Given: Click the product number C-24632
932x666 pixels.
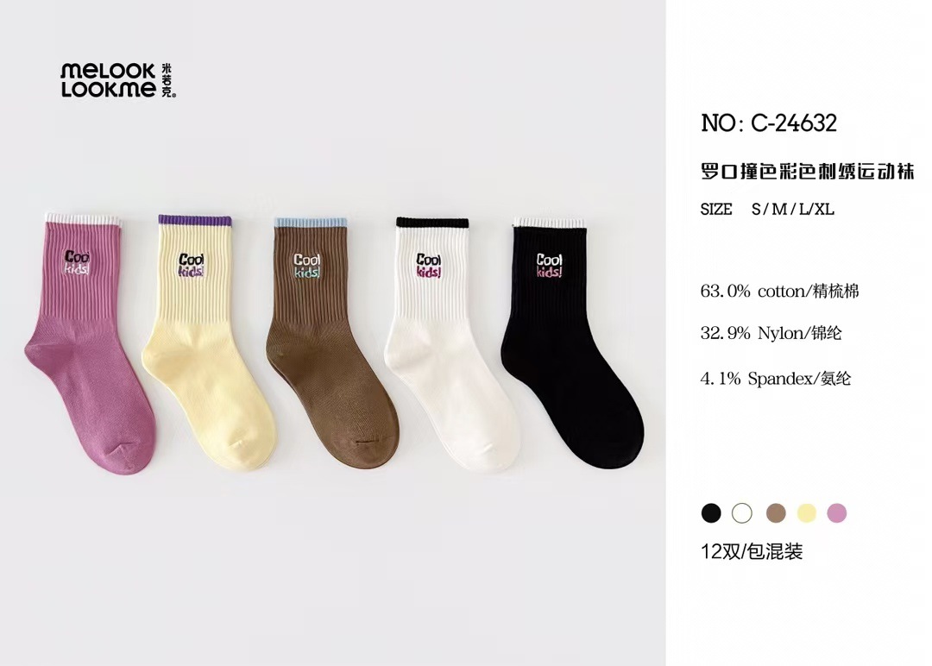Looking at the screenshot, I should pyautogui.click(x=768, y=123).
